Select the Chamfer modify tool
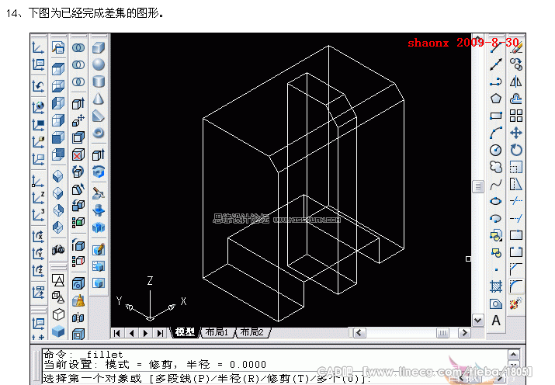Screen dimensions: 555x385 click(516, 269)
